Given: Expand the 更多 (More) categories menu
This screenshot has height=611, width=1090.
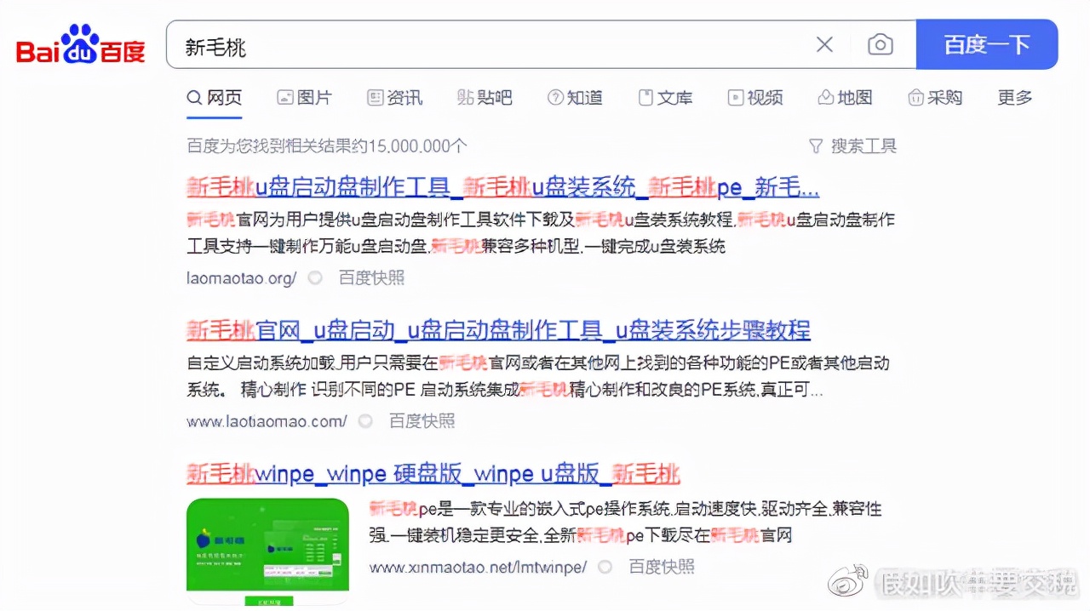Looking at the screenshot, I should 1014,97.
